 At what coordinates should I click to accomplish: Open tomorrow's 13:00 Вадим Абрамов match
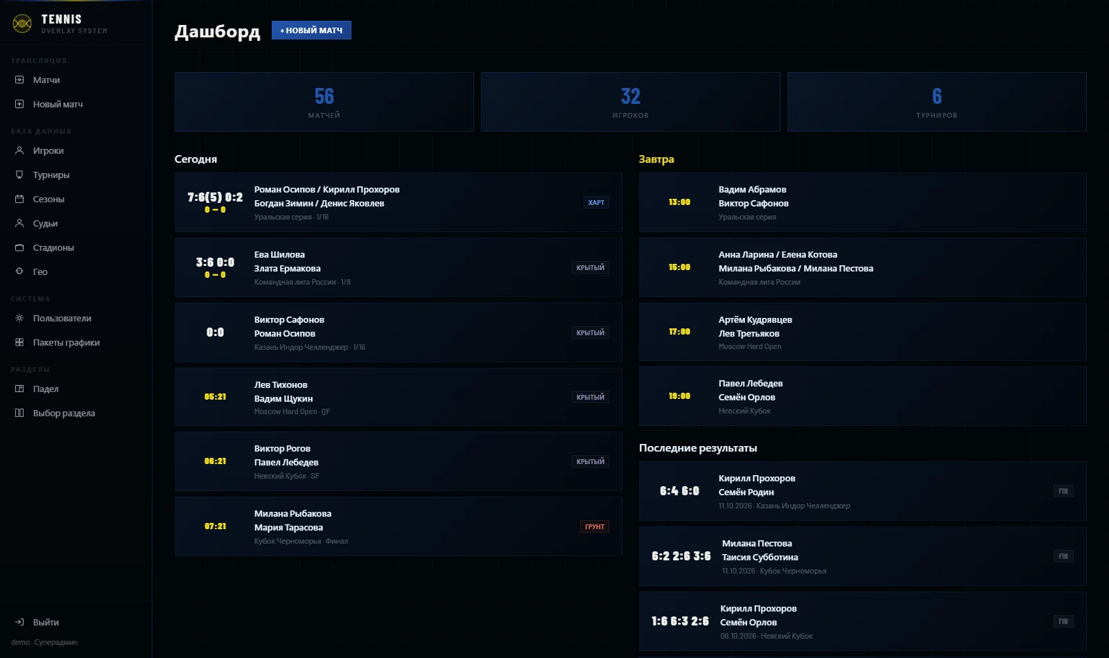pos(863,202)
